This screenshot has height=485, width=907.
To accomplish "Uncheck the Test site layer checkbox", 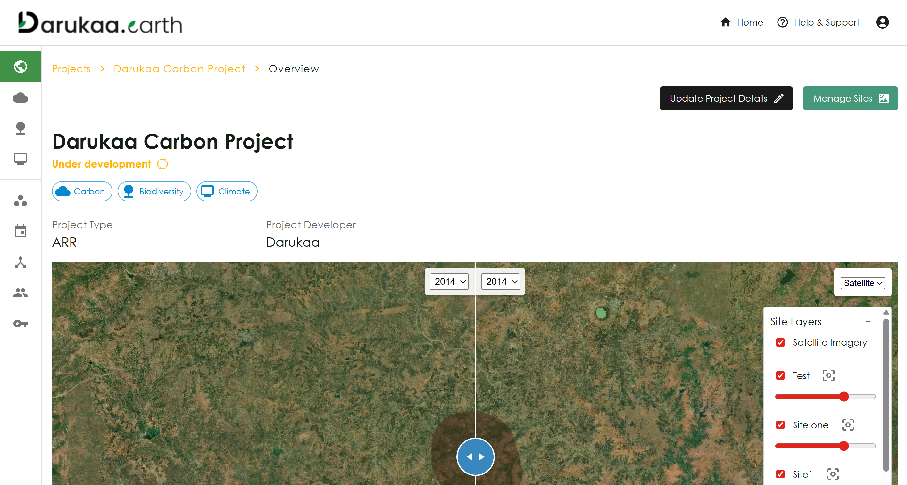I will [x=780, y=375].
